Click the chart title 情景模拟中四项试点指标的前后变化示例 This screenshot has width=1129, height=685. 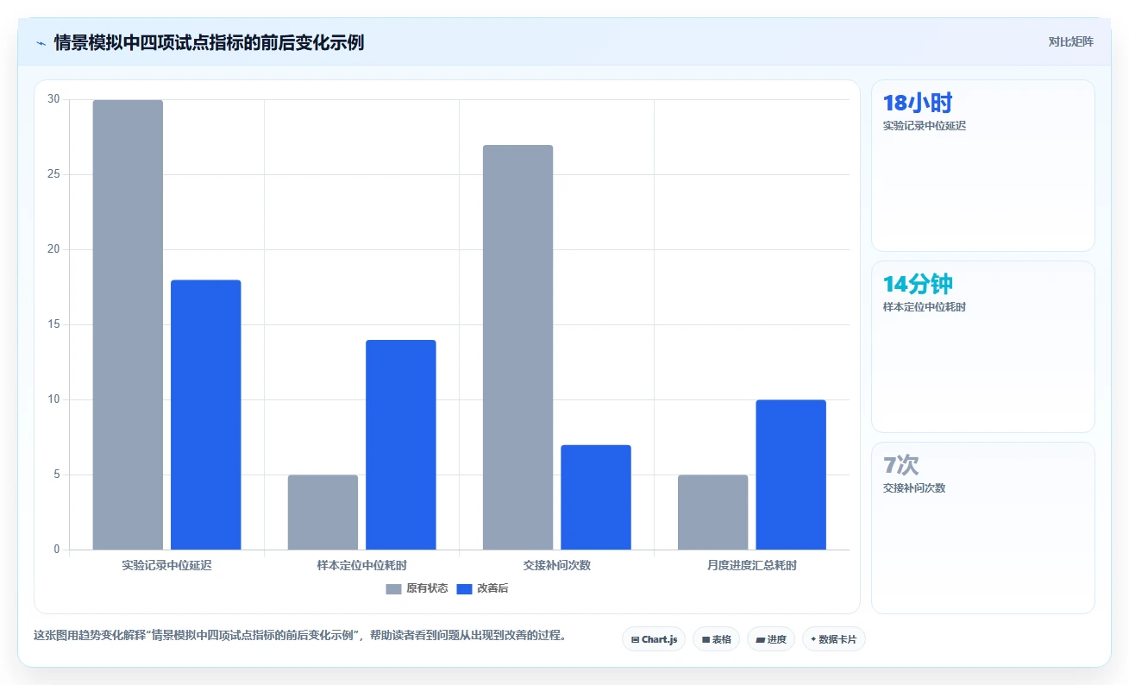point(209,42)
